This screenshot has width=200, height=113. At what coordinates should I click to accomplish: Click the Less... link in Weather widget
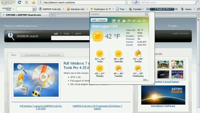click(146, 79)
